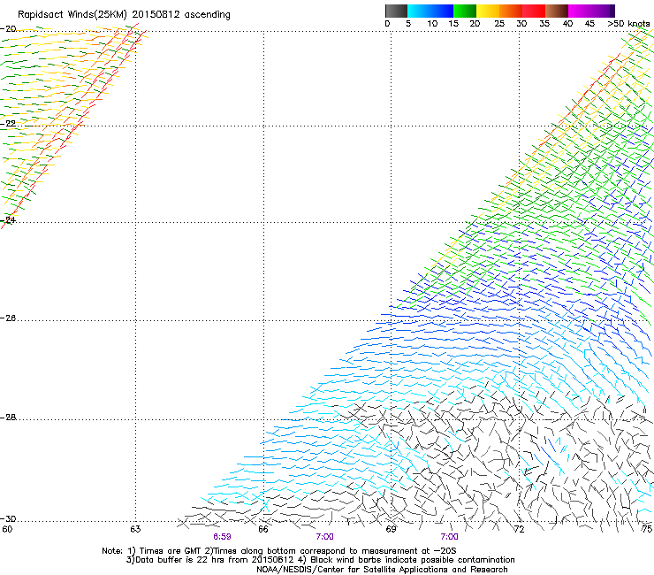Viewport: 654px width, 575px height.
Task: Pick the brown 35–40 knots legend swatch
Action: pos(557,11)
